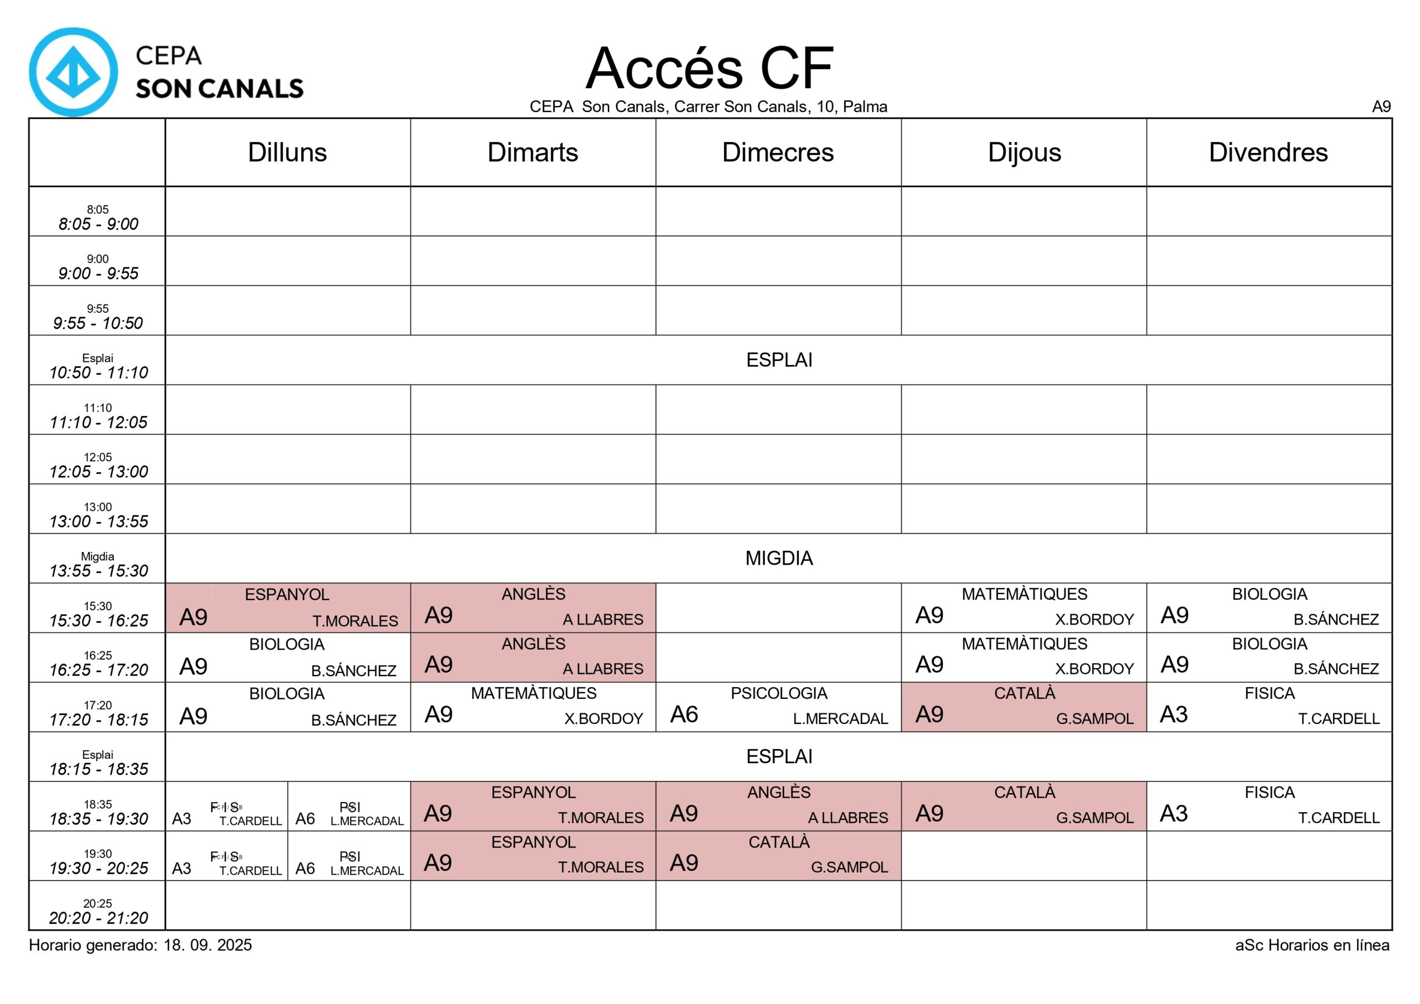Click the Horario generado date text
The height and width of the screenshot is (1004, 1420).
140,945
